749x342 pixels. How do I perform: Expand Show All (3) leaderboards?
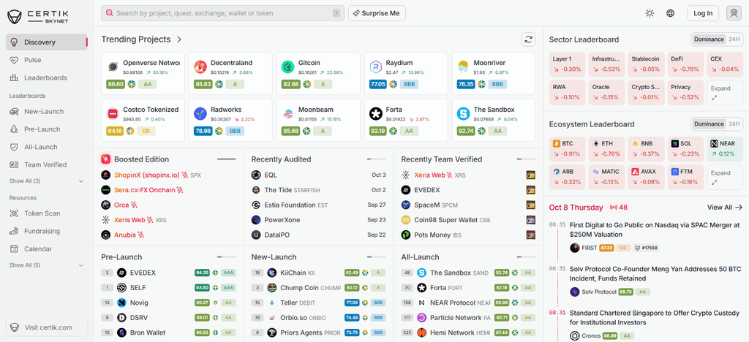(46, 181)
